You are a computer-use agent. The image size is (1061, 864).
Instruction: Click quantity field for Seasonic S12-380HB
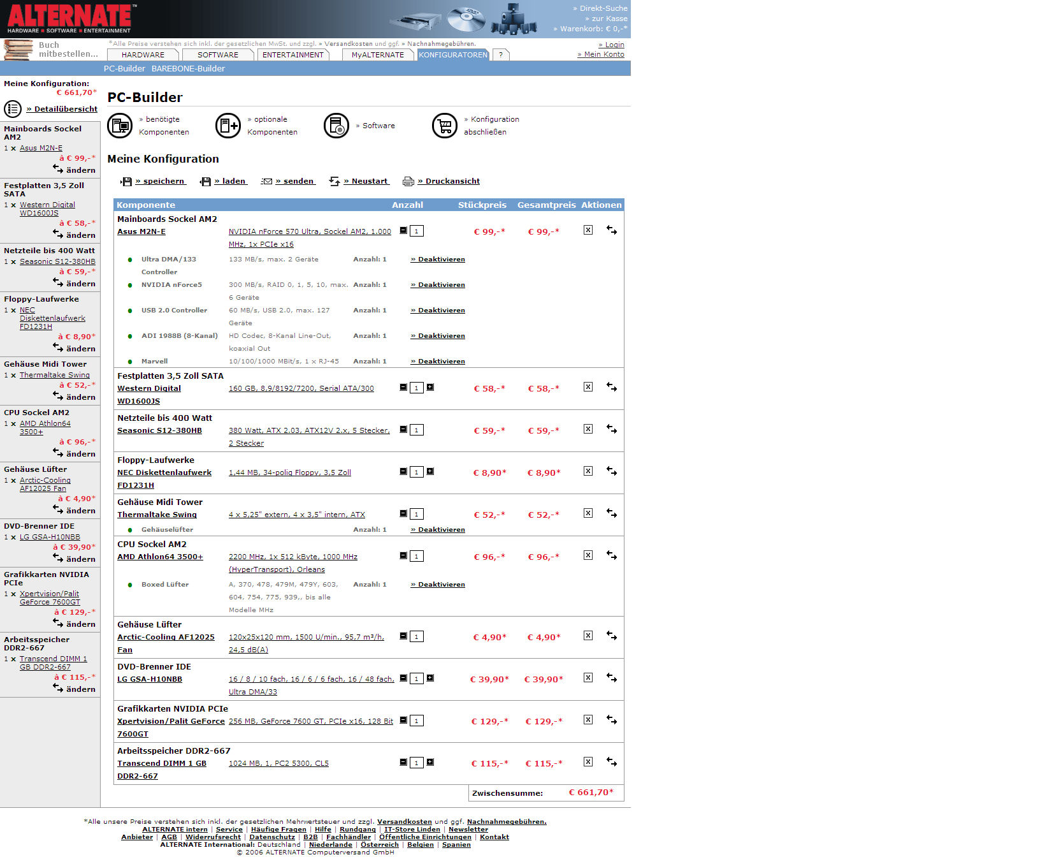(417, 430)
